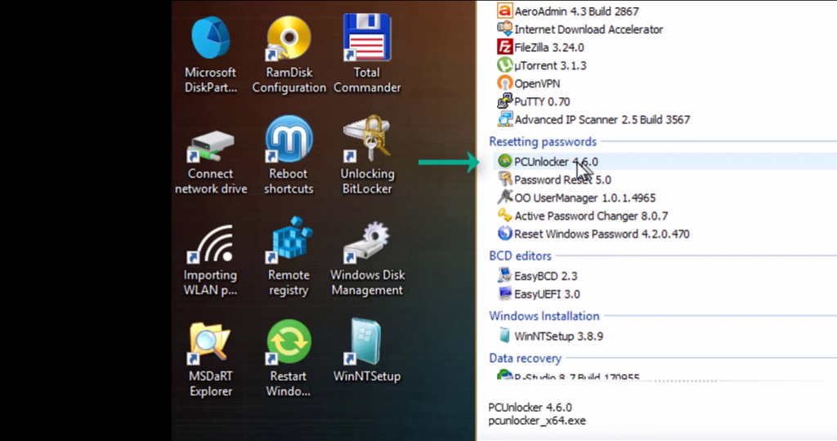Choose Password Reset 5.0 entry
837x441 pixels.
pos(562,180)
